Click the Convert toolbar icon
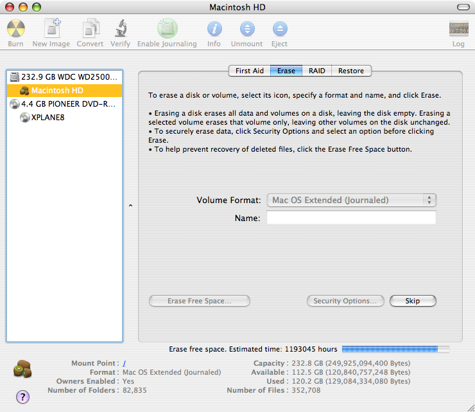Viewport: 475px width, 412px height. point(91,28)
